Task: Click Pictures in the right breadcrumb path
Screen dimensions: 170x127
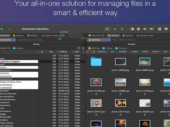Action: tap(121, 48)
